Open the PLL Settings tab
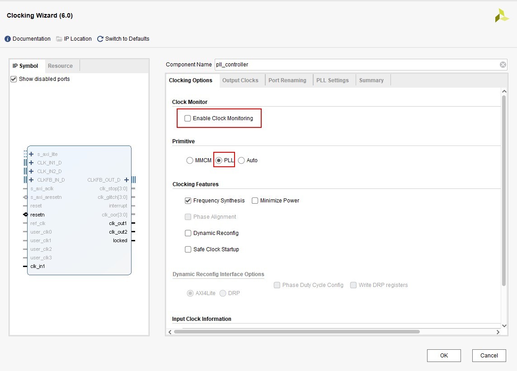517x371 pixels. pos(332,80)
